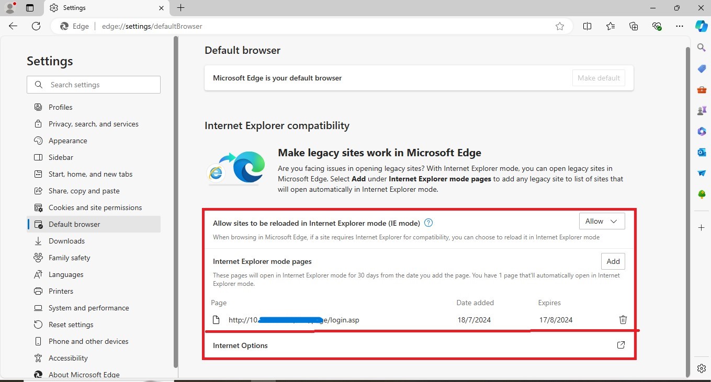711x382 pixels.
Task: Open the IE mode Allow dropdown
Action: click(x=602, y=221)
